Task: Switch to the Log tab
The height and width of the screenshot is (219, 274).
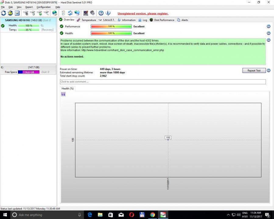Action: click(142, 20)
